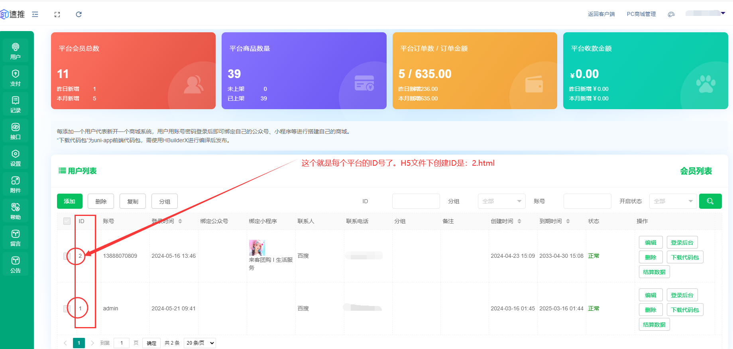
Task: Open the theme palette icon in header
Action: 671,14
